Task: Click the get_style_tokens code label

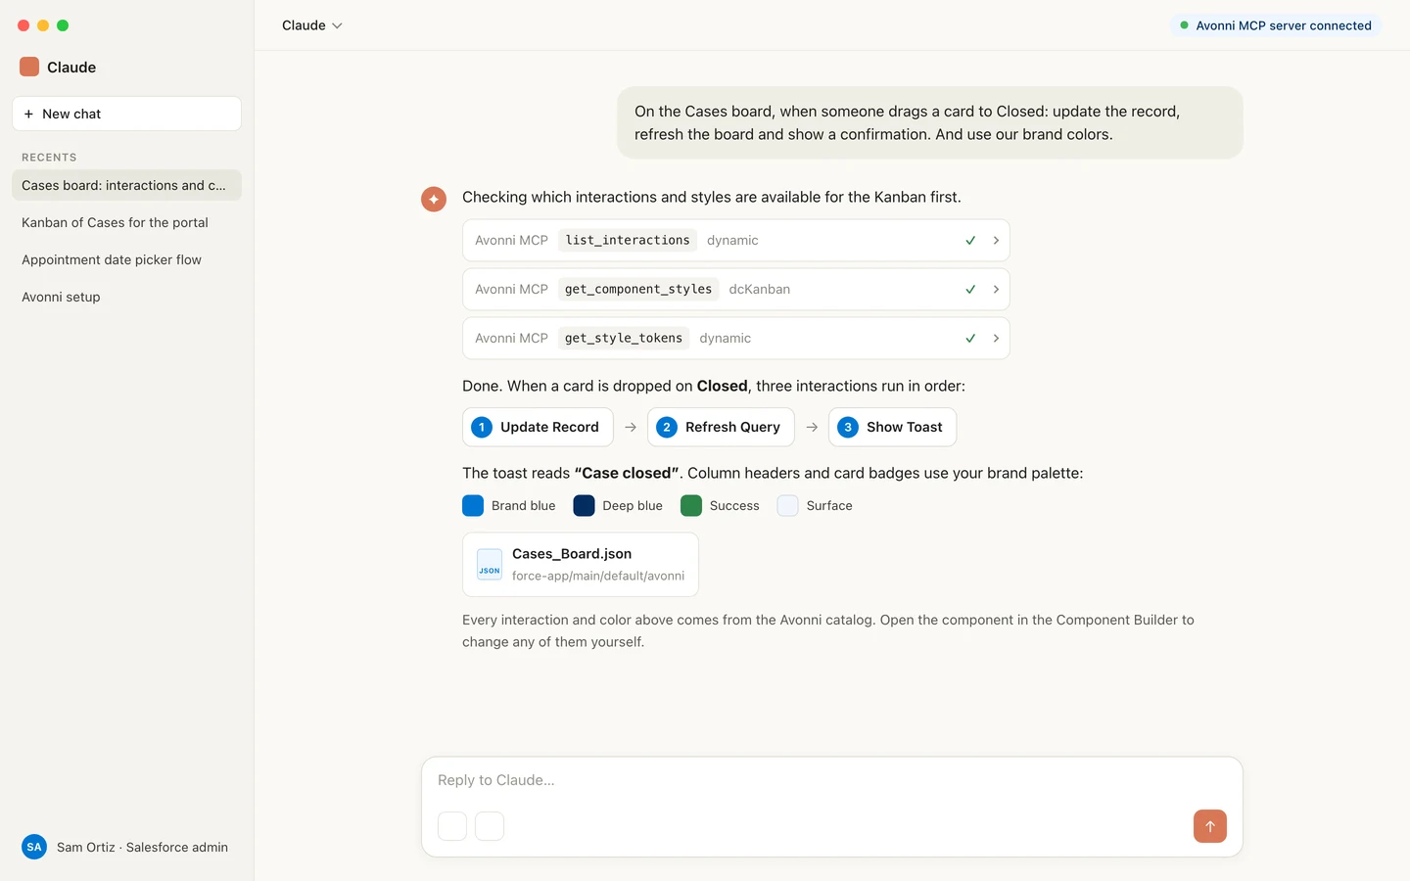Action: (x=624, y=338)
